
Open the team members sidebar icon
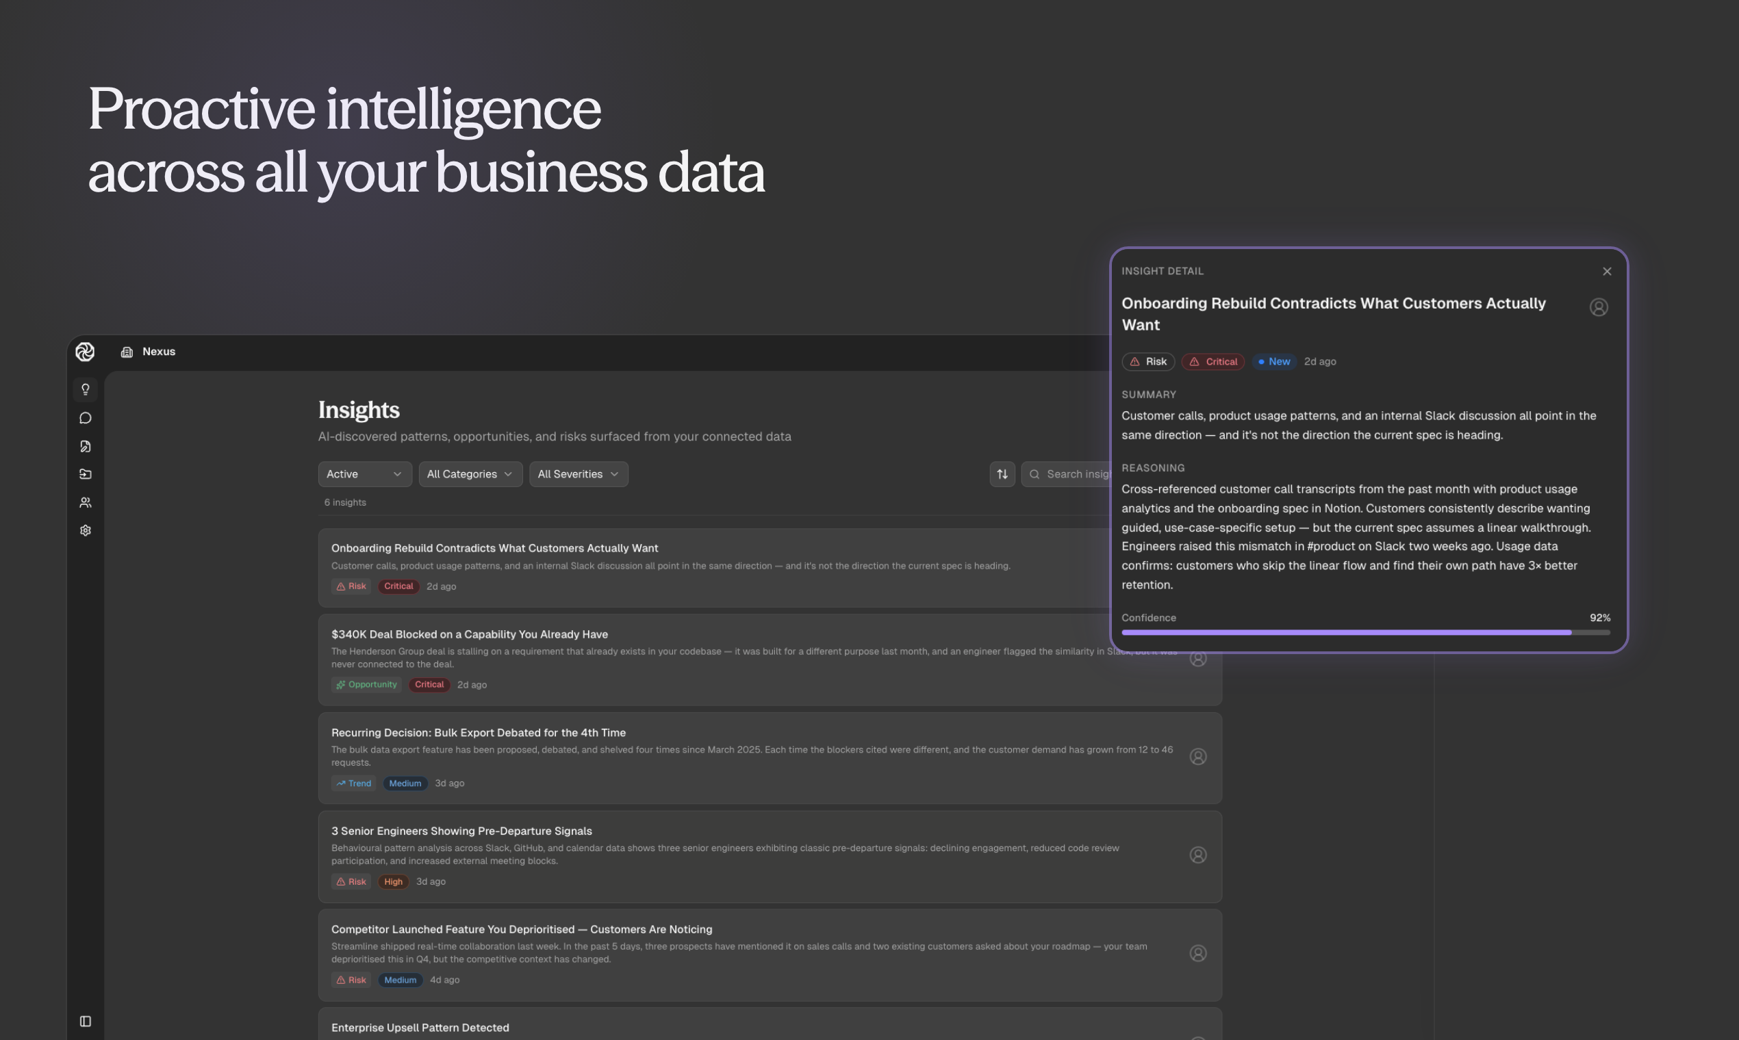(85, 502)
